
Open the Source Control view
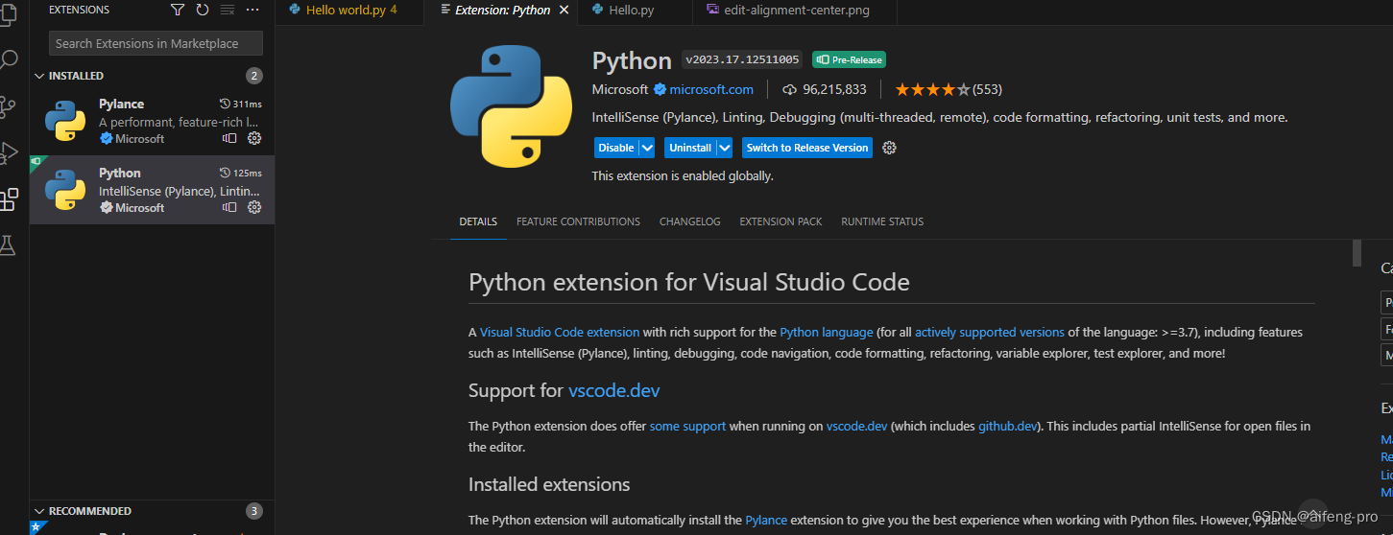click(x=9, y=106)
